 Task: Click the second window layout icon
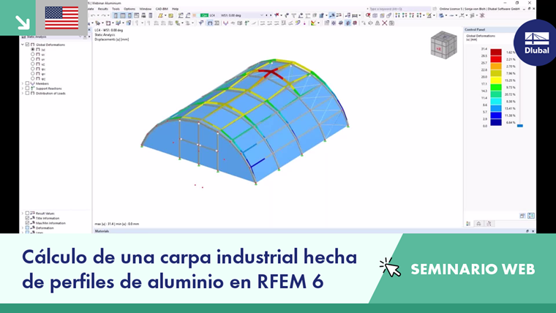(x=123, y=15)
